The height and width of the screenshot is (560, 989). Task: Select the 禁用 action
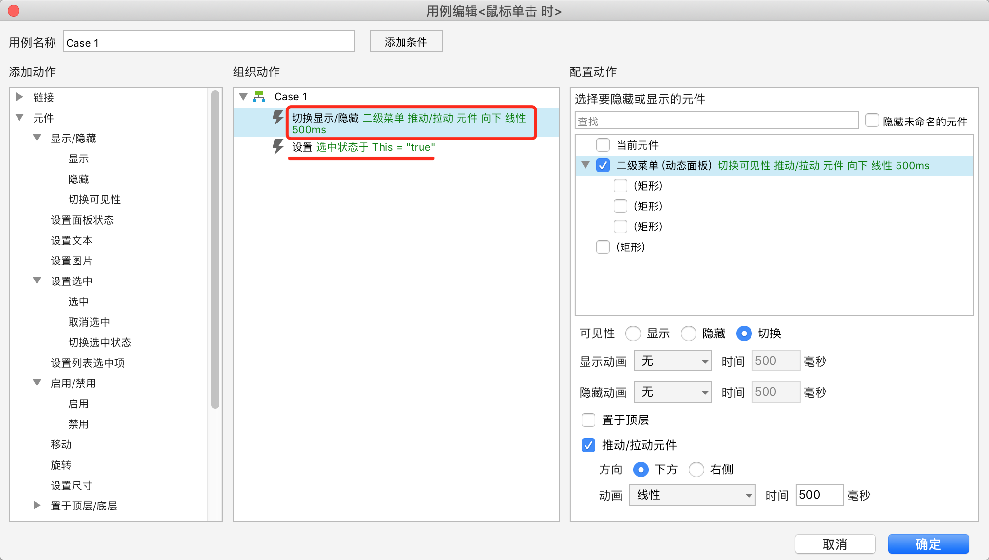[x=78, y=424]
